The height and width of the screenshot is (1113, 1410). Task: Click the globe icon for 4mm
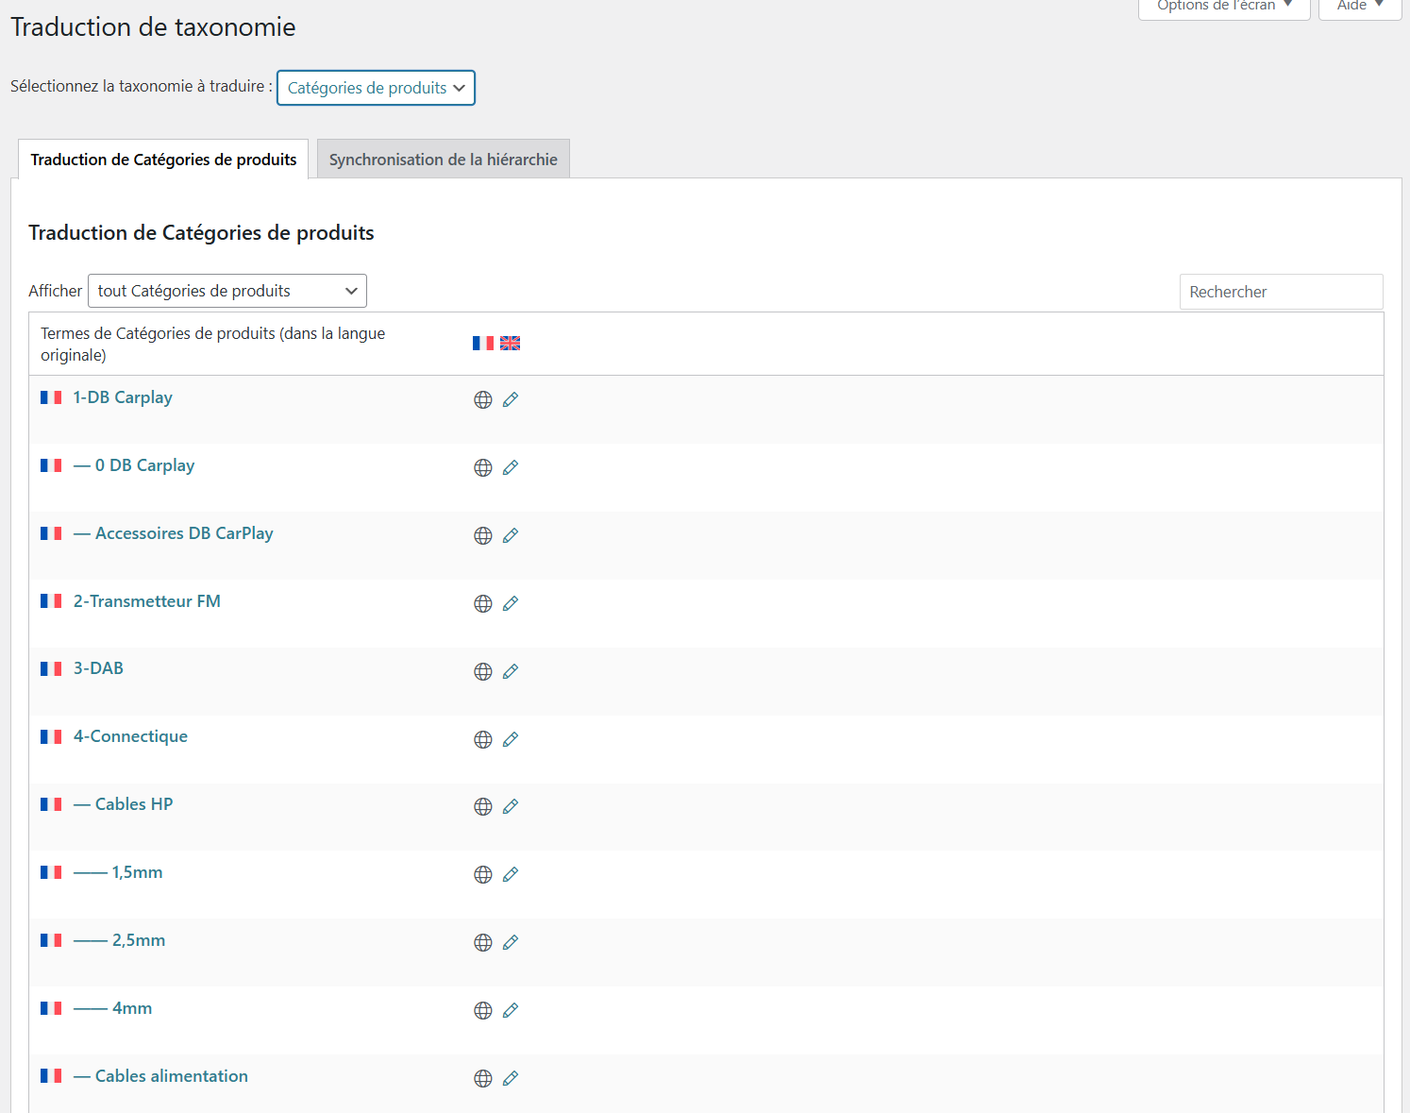pos(483,1011)
